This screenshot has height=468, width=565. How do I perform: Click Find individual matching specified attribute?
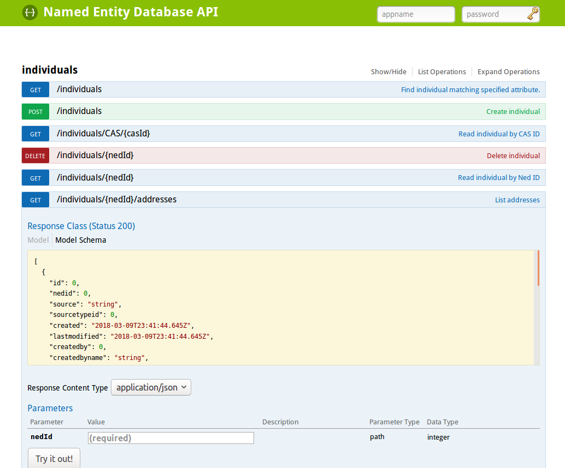(470, 89)
